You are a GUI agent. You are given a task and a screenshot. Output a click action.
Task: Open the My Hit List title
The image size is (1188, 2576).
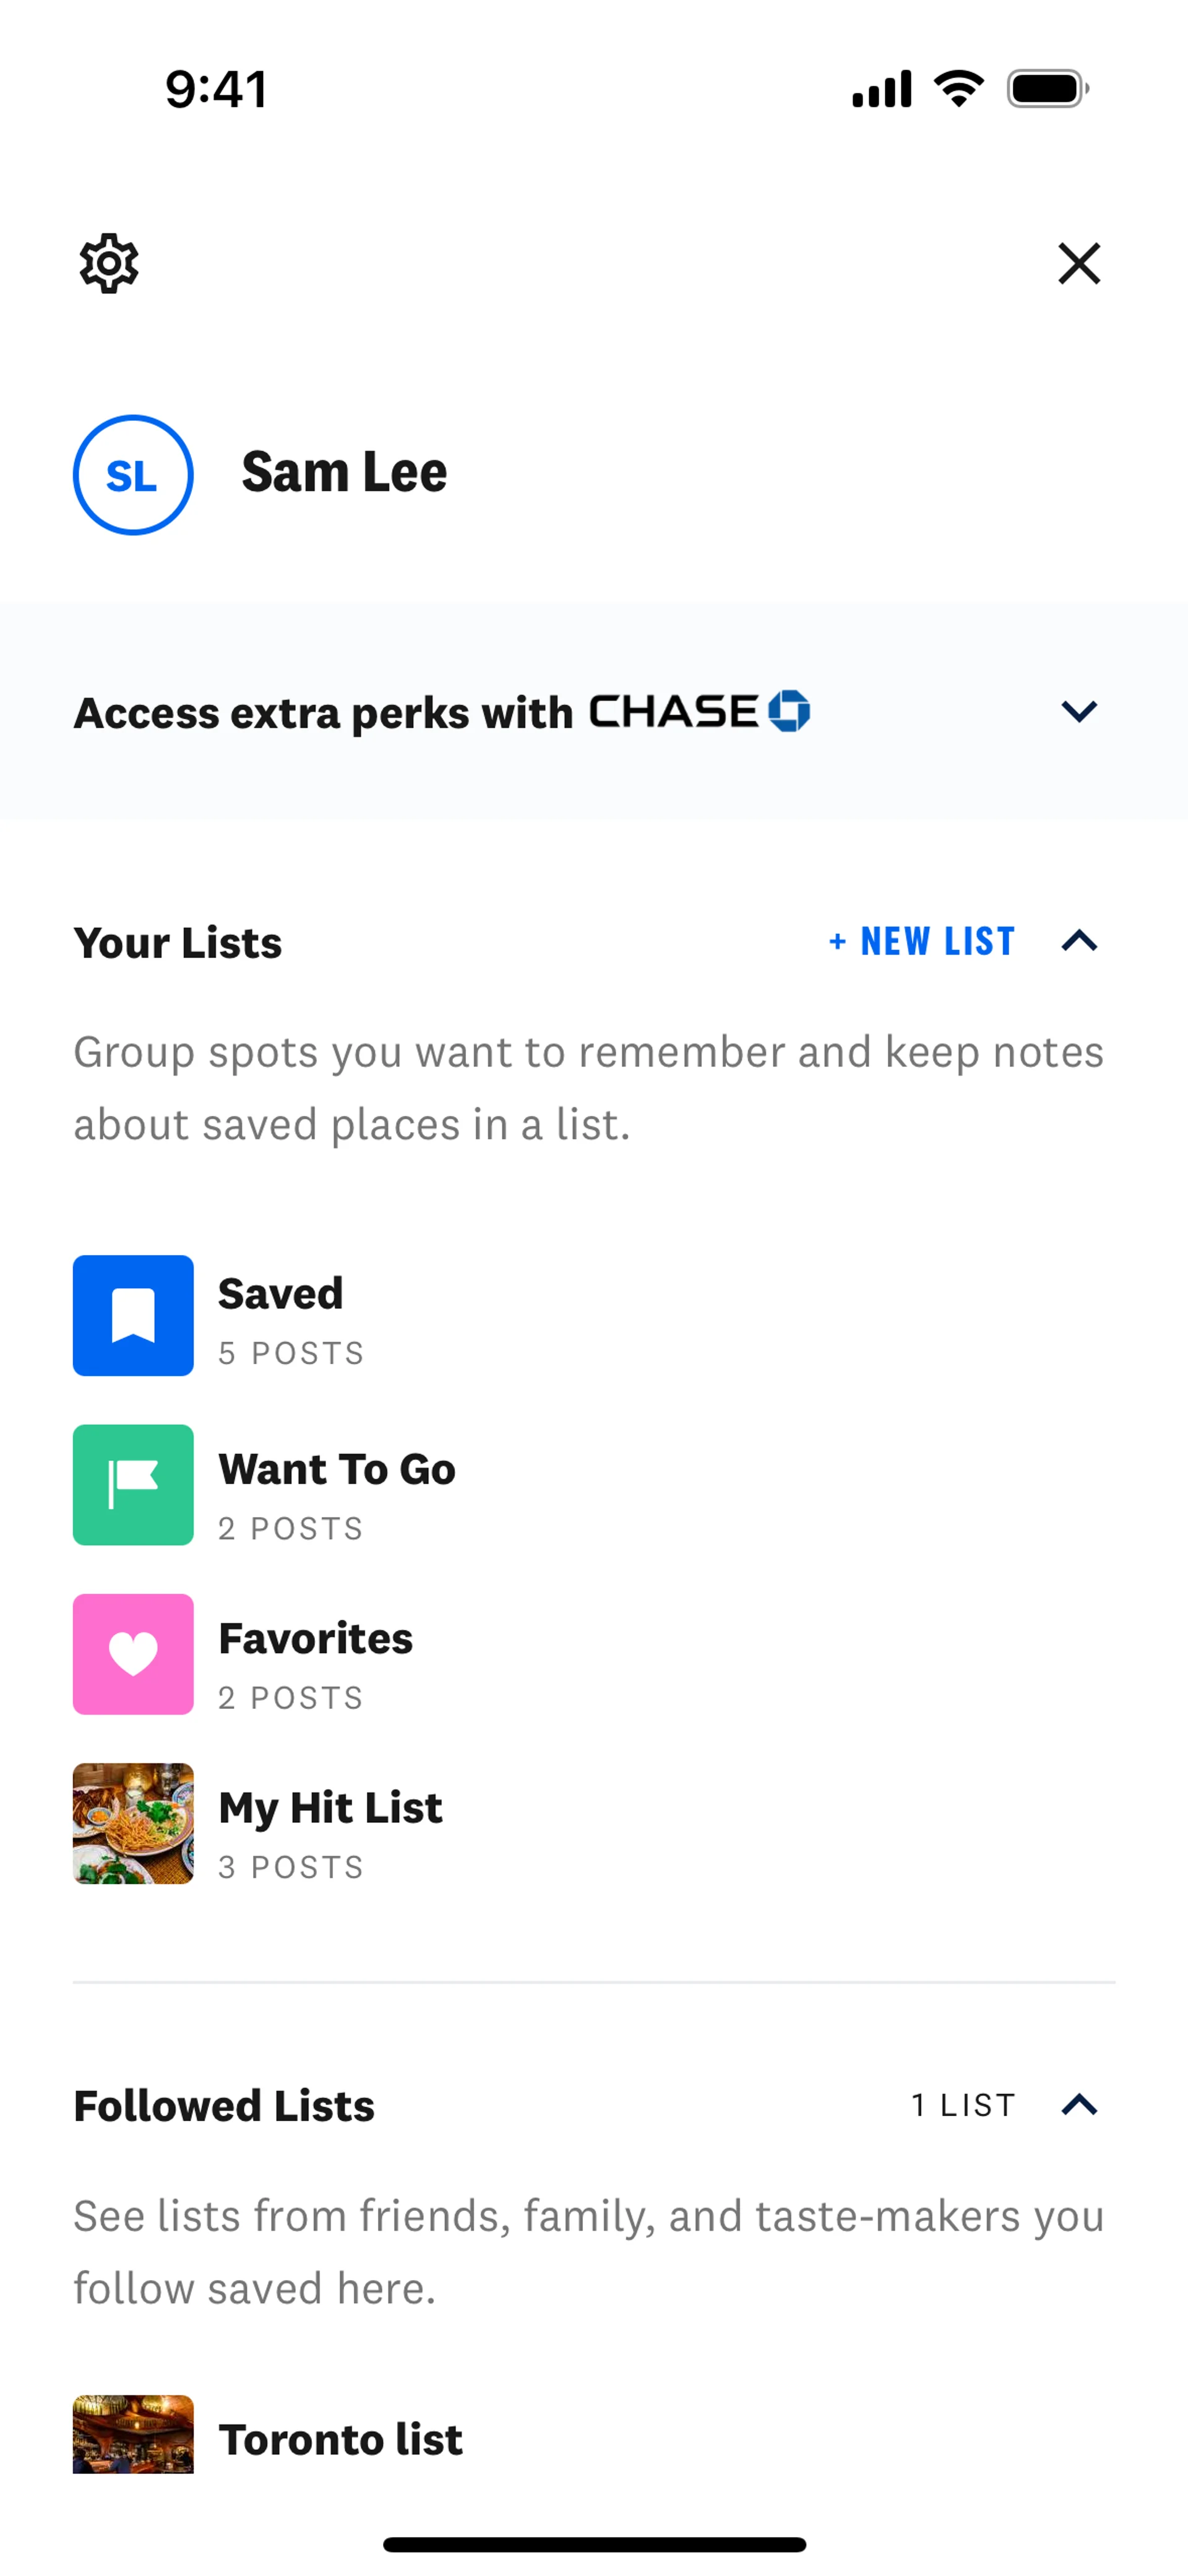coord(330,1808)
